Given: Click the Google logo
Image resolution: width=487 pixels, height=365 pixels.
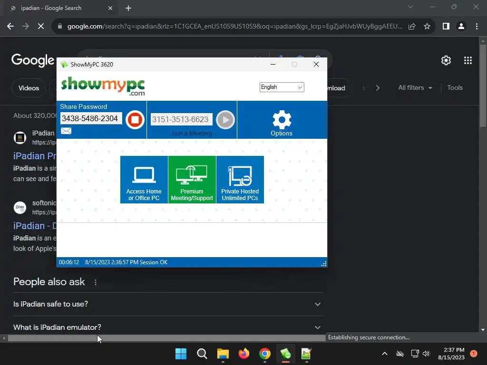Looking at the screenshot, I should pos(33,60).
